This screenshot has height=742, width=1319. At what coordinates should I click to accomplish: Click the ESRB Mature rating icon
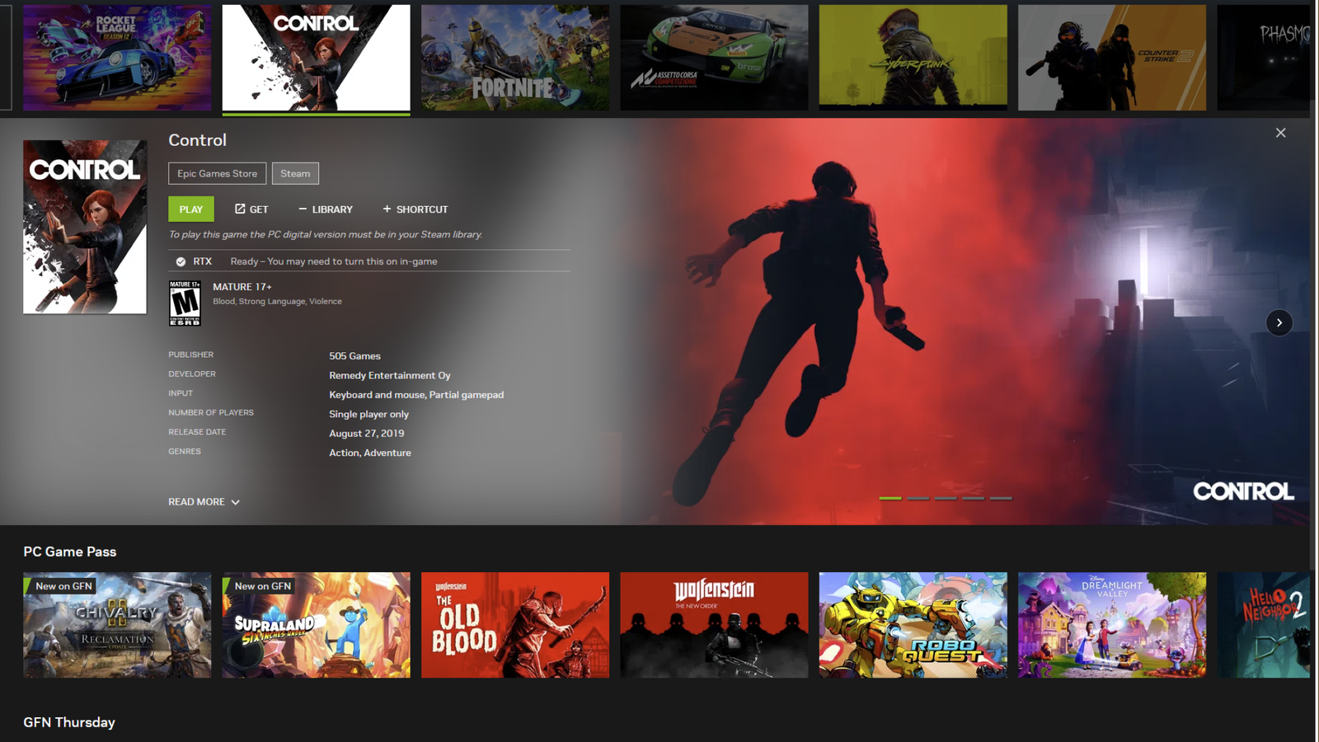185,303
